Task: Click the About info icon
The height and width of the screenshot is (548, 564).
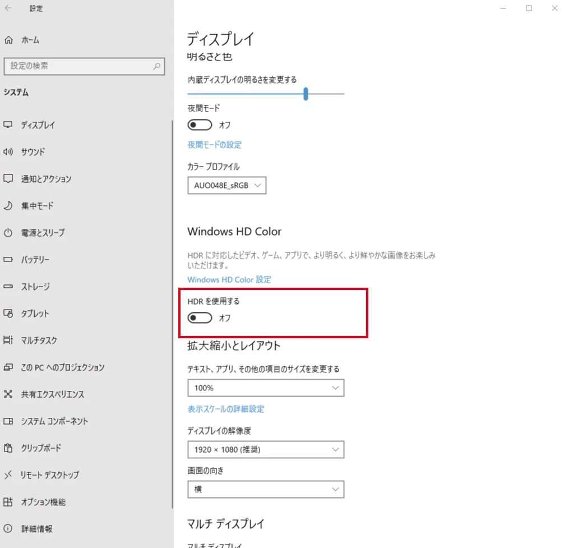Action: 8,528
